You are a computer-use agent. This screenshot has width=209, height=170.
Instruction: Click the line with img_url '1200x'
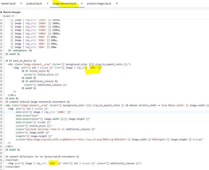click(36, 30)
